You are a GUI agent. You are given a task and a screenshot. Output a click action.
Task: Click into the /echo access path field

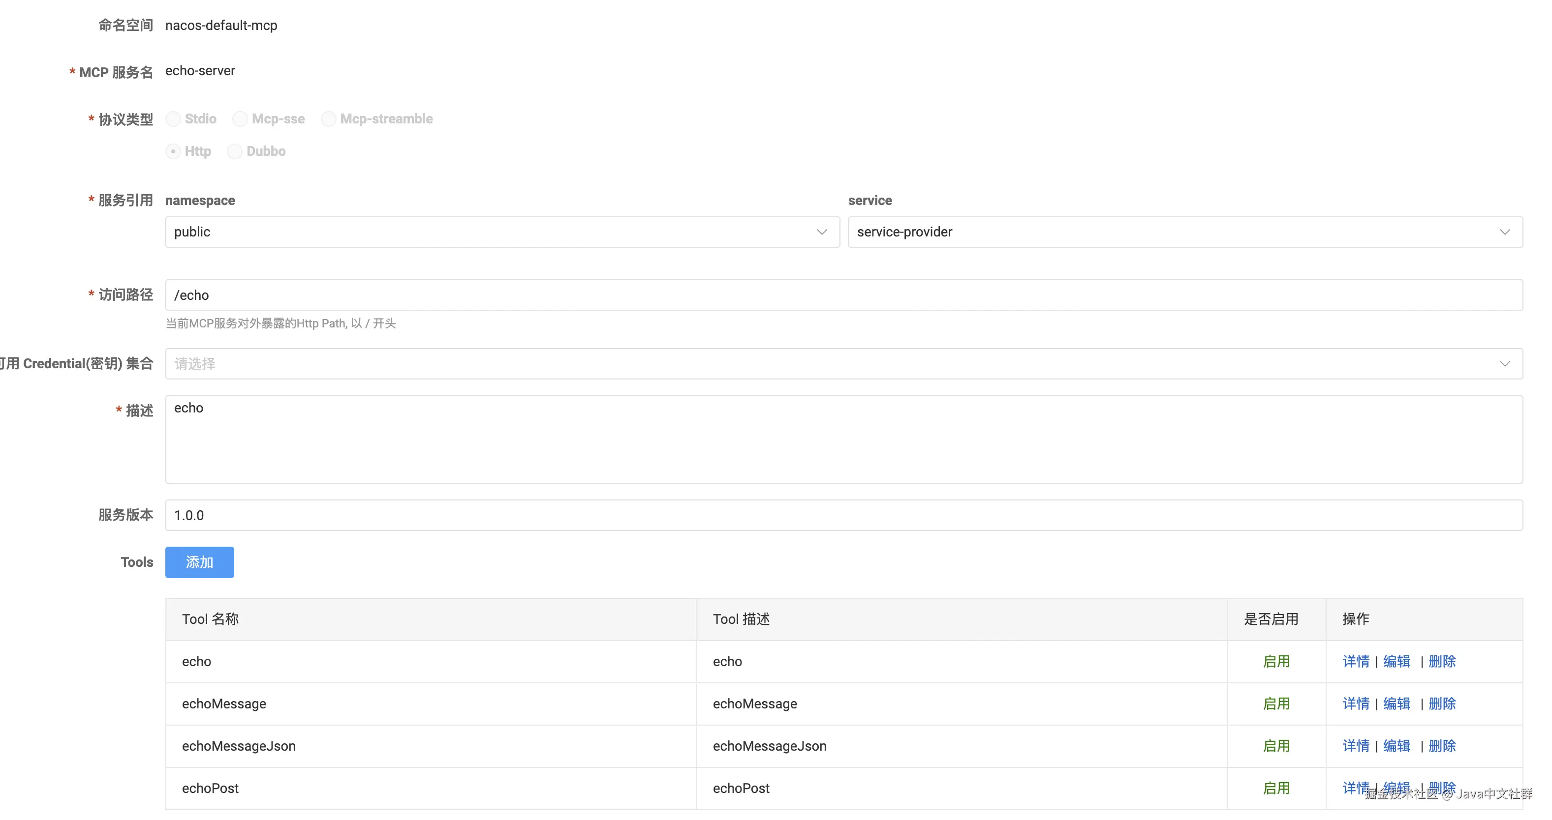(843, 295)
